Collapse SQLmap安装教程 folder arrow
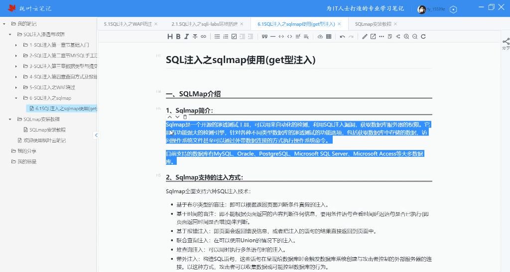This screenshot has height=272, width=510. [10, 119]
